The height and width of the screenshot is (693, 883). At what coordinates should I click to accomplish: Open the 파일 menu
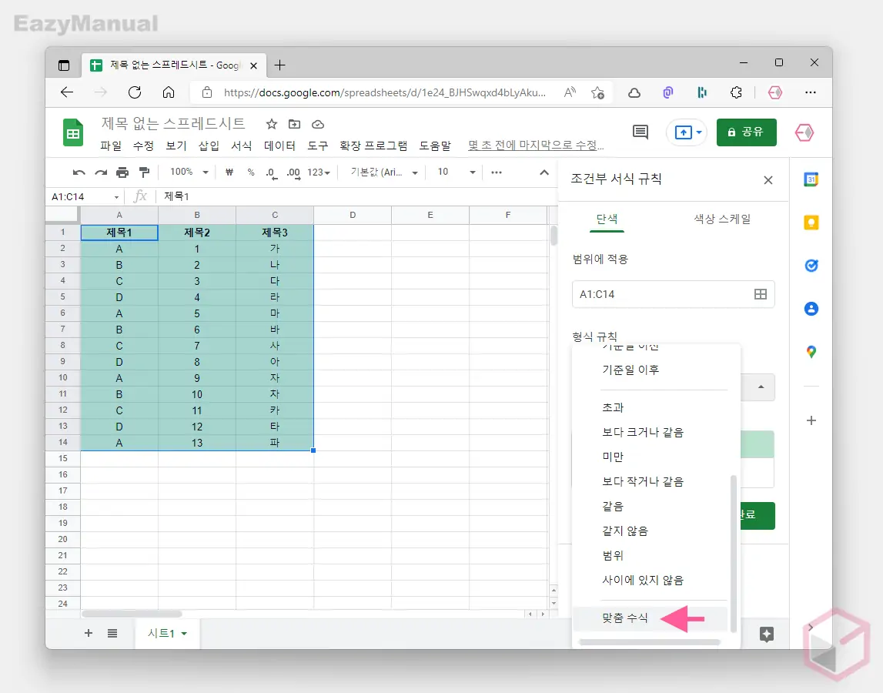point(111,146)
